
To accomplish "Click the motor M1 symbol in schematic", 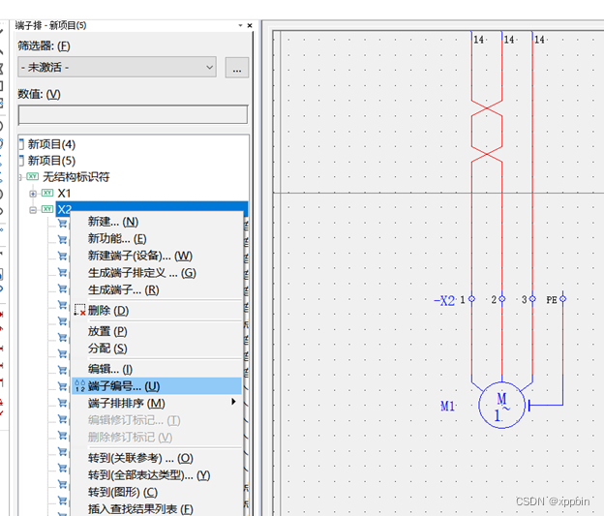I will 501,406.
